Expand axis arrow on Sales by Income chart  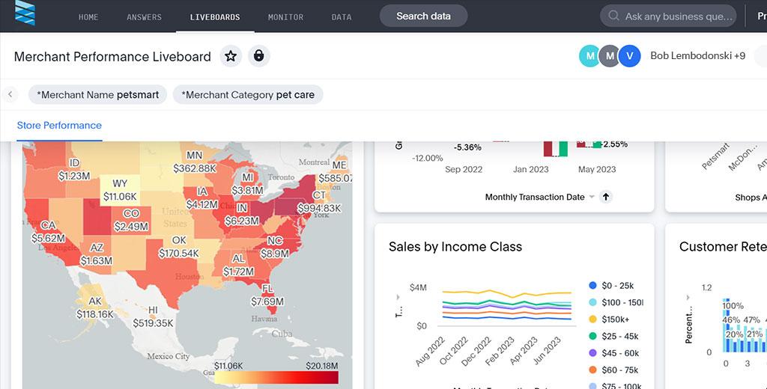coord(398,297)
